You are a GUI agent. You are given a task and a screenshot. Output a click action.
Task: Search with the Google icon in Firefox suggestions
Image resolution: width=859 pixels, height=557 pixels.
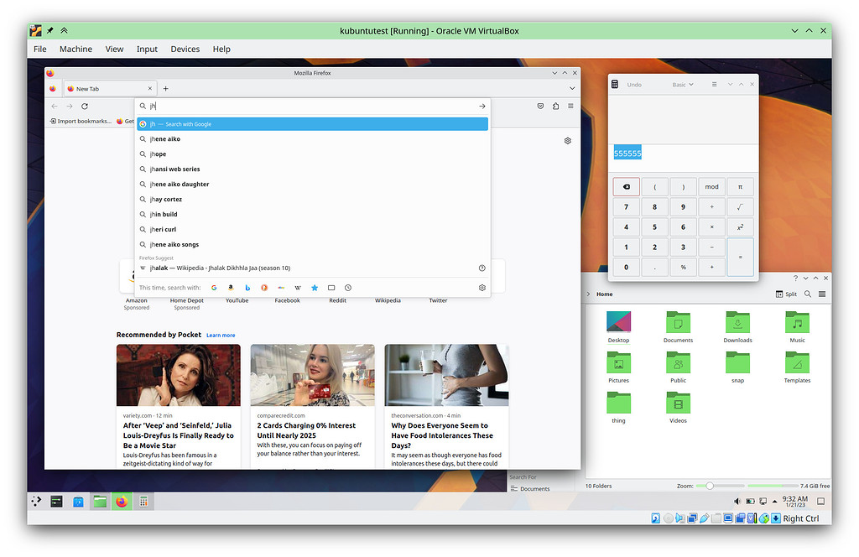coord(214,287)
